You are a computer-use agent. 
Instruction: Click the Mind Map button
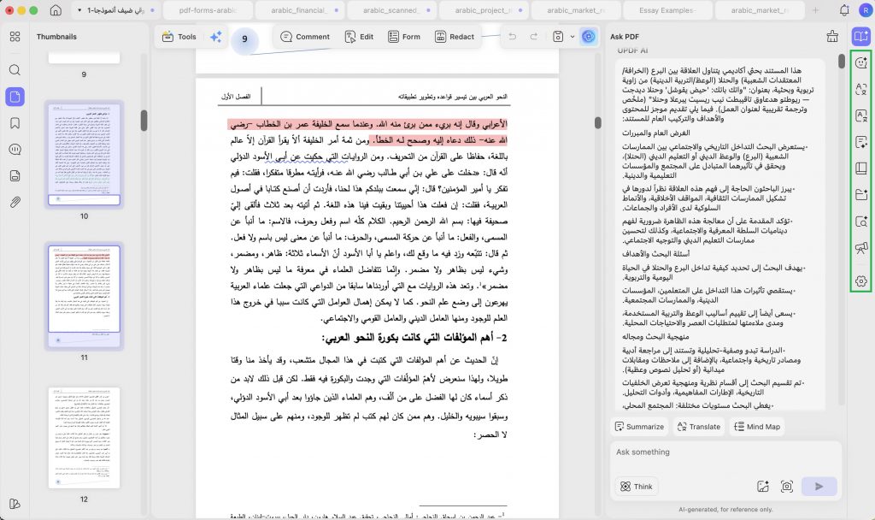[757, 427]
